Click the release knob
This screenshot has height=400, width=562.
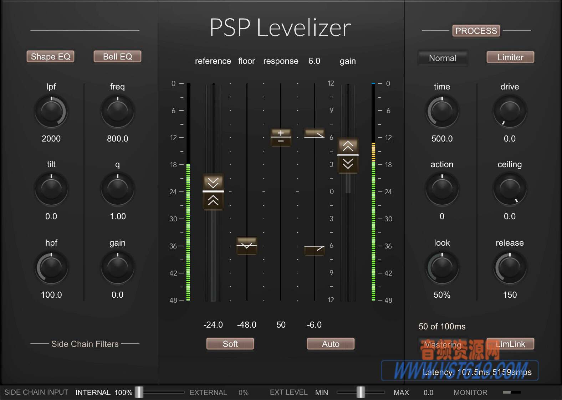510,268
